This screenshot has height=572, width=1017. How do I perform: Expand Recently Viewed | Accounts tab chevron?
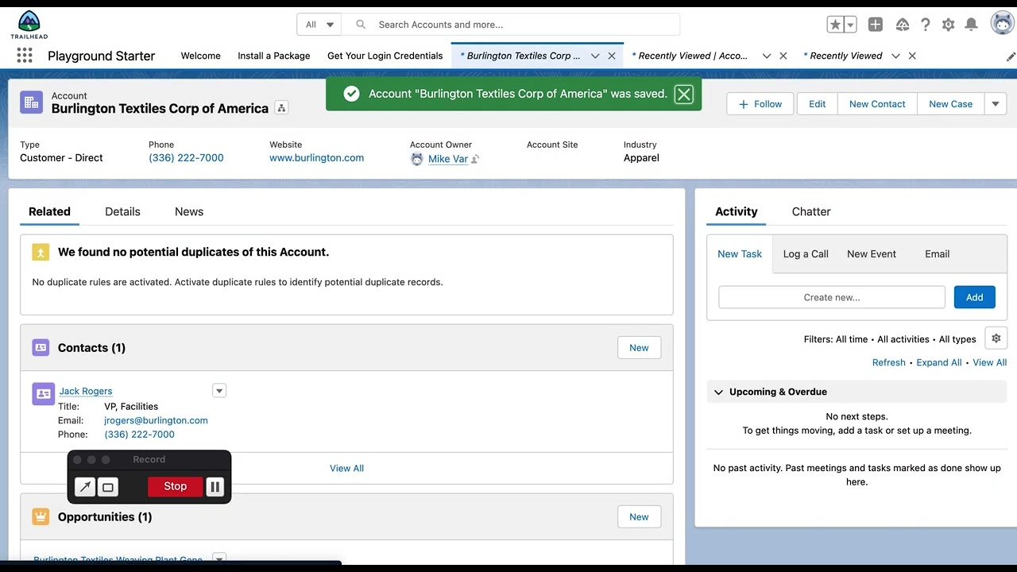(x=767, y=56)
